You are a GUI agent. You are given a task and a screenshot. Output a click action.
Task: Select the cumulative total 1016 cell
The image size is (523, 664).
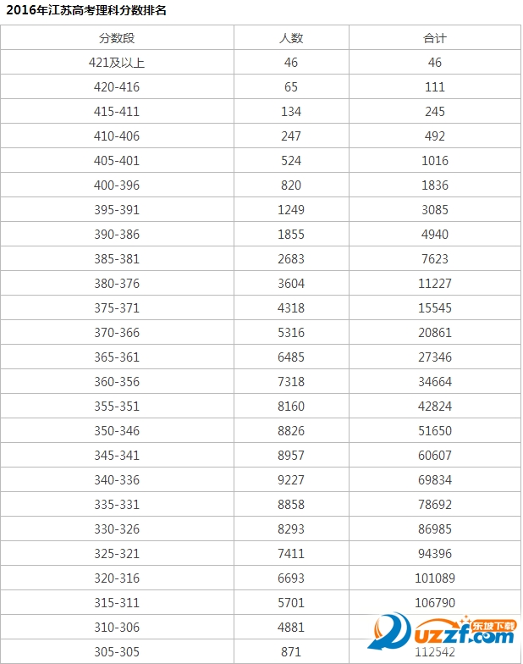(434, 161)
